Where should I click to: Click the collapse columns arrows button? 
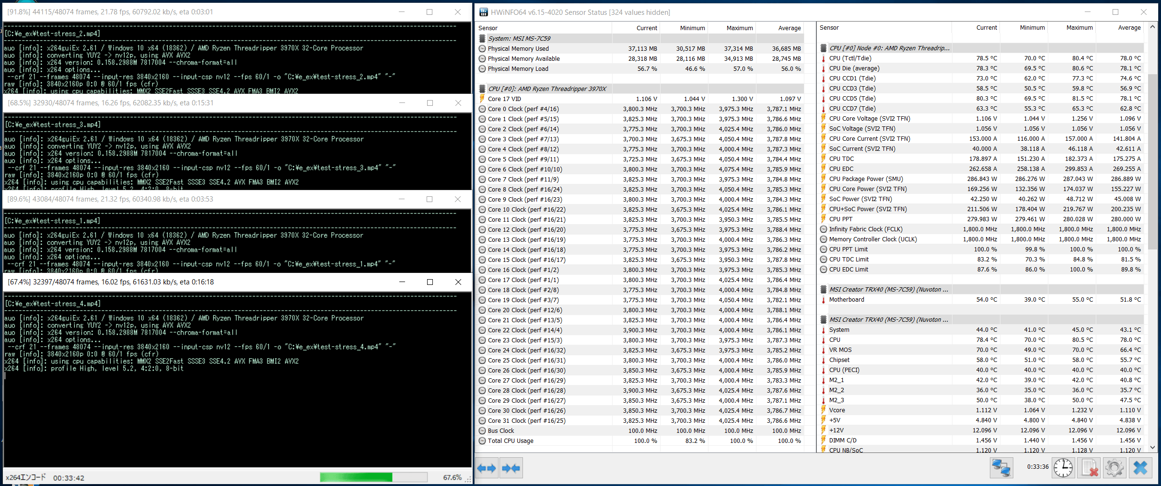511,468
